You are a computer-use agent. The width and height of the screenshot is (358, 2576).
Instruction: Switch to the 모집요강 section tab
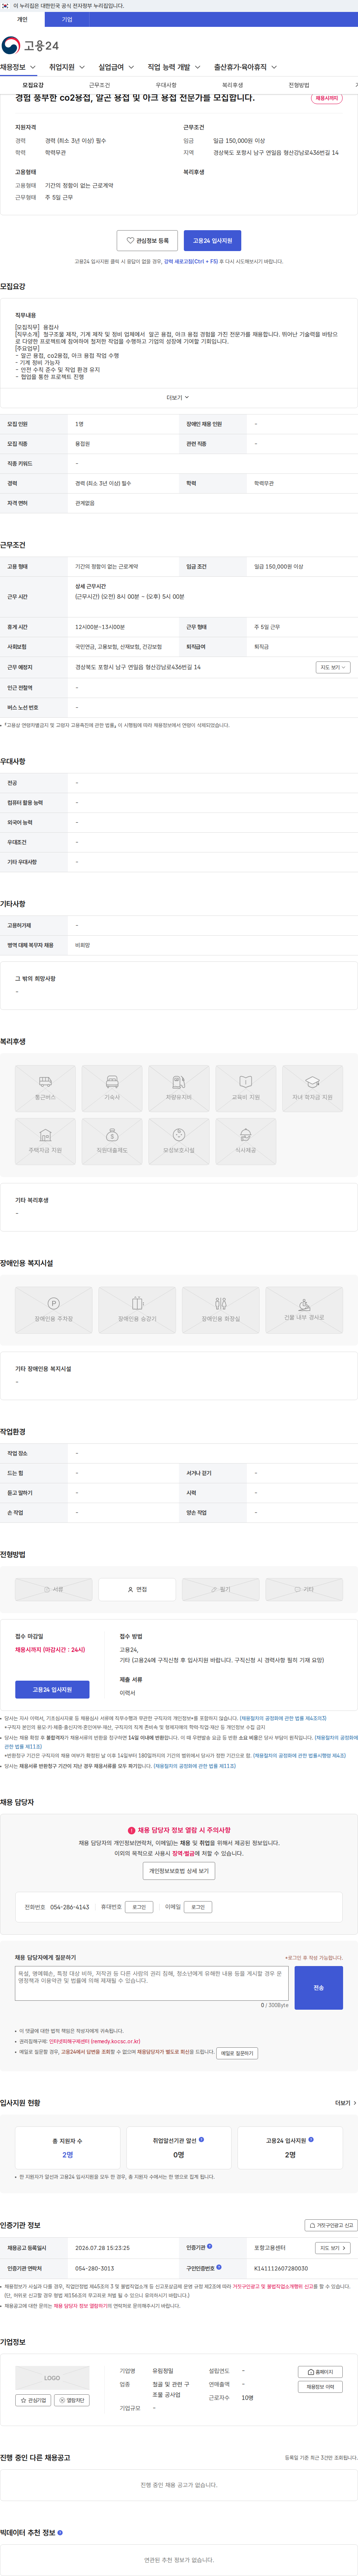pyautogui.click(x=33, y=85)
